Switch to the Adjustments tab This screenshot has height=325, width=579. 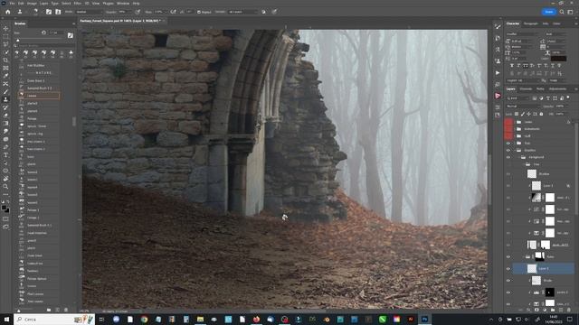(557, 88)
